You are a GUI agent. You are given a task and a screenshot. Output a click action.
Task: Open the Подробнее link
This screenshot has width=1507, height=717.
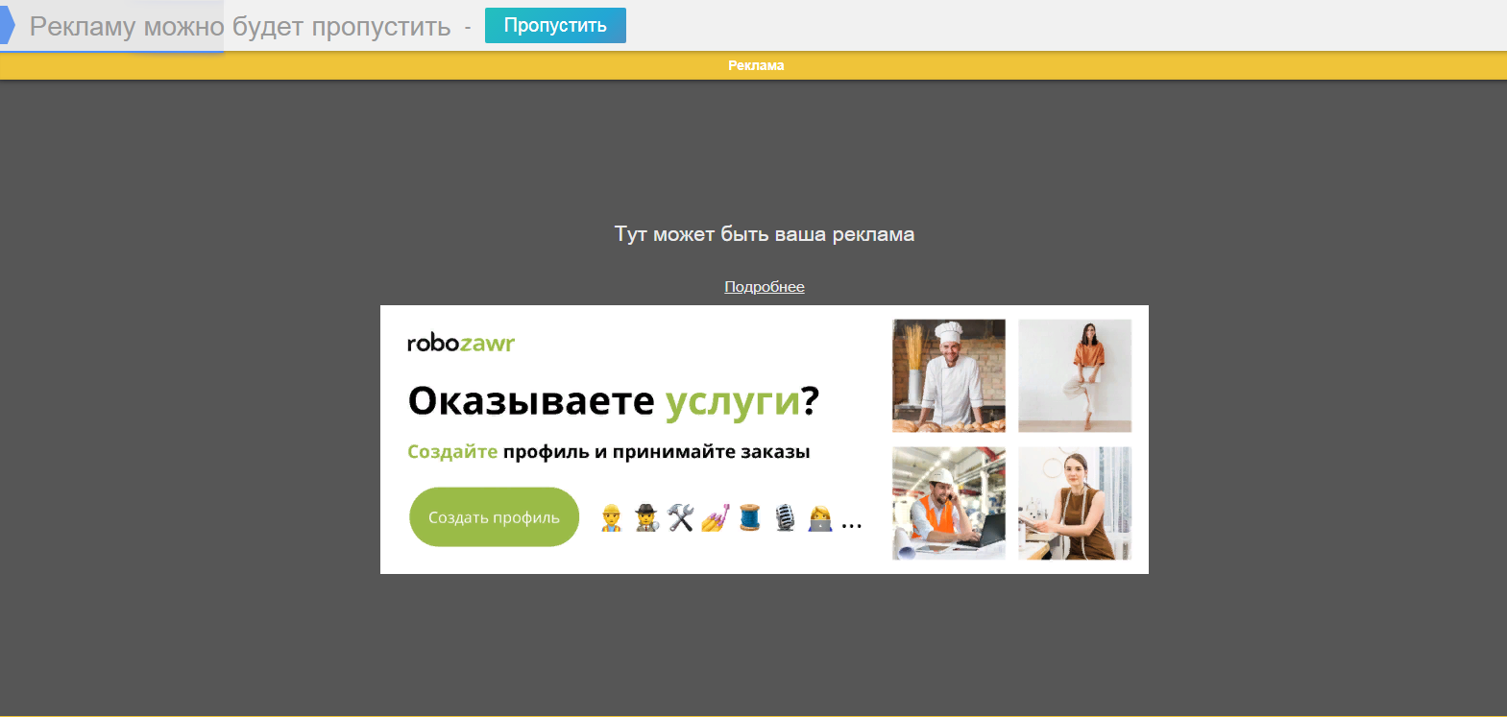tap(765, 287)
